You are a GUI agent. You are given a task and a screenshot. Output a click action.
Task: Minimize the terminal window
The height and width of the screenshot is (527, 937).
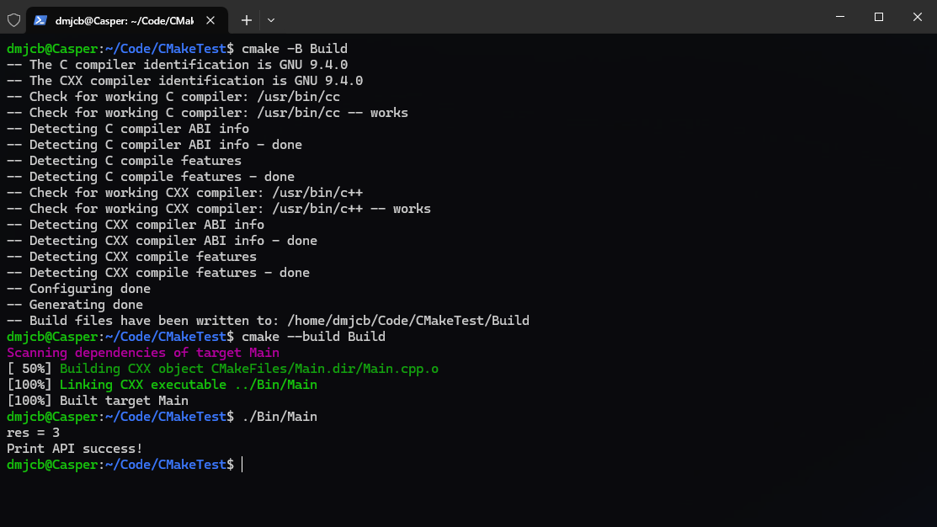click(x=840, y=17)
